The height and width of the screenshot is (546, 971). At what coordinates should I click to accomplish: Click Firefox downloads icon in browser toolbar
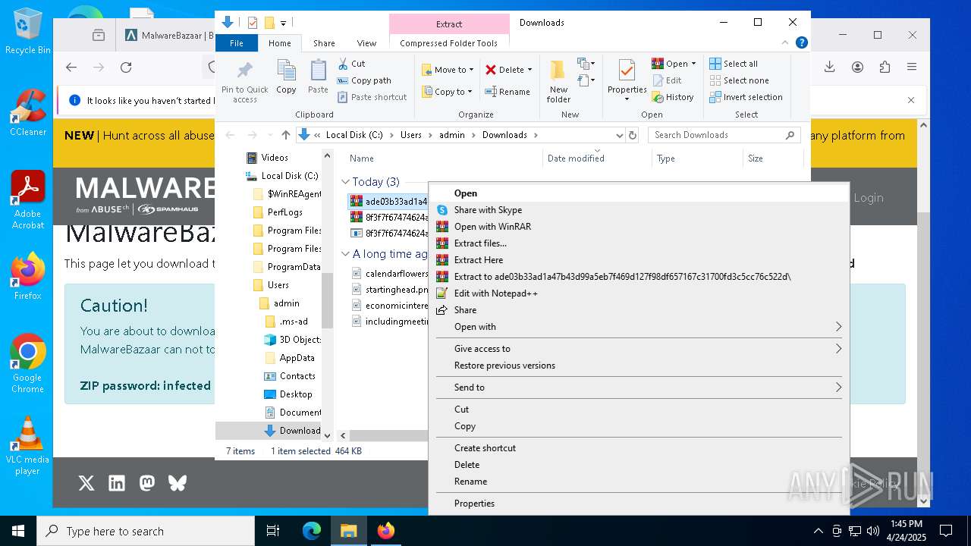pos(830,67)
